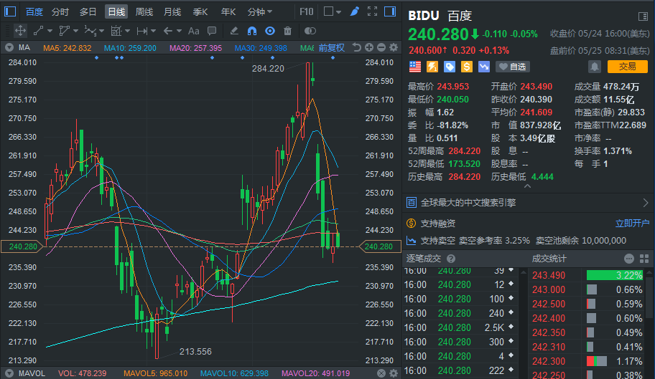Delete all drawings with trash icon
The width and height of the screenshot is (655, 379).
pos(287,31)
